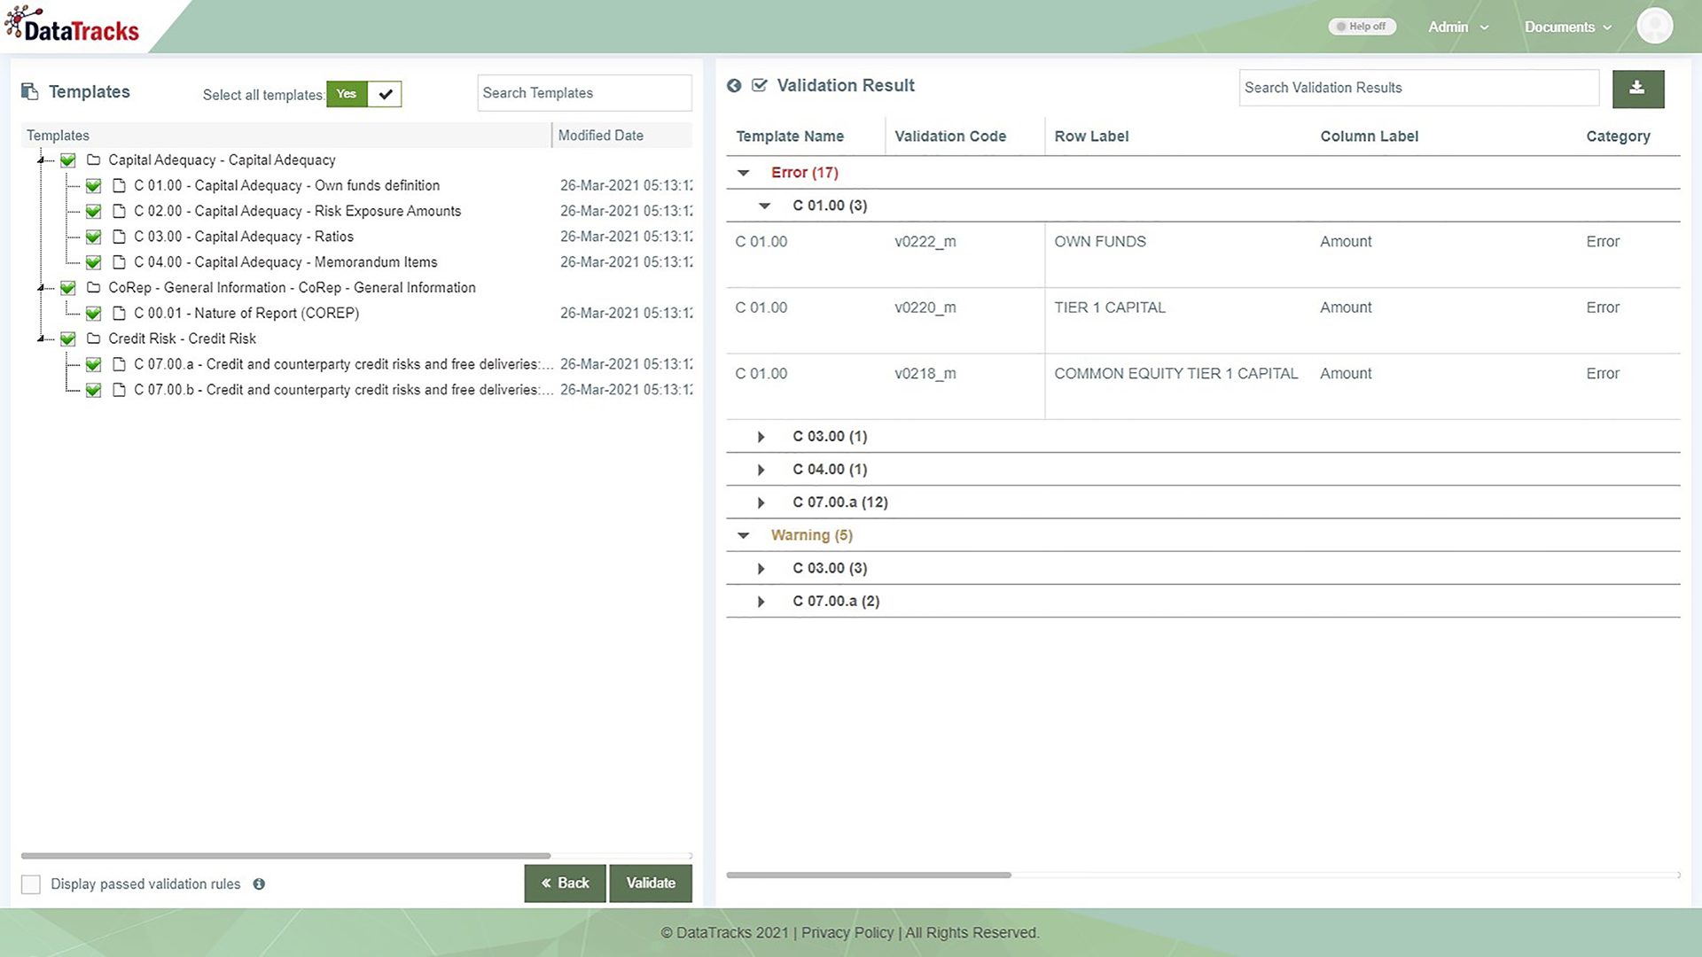
Task: Uncheck C 03.00 Ratios checkbox
Action: (x=93, y=237)
